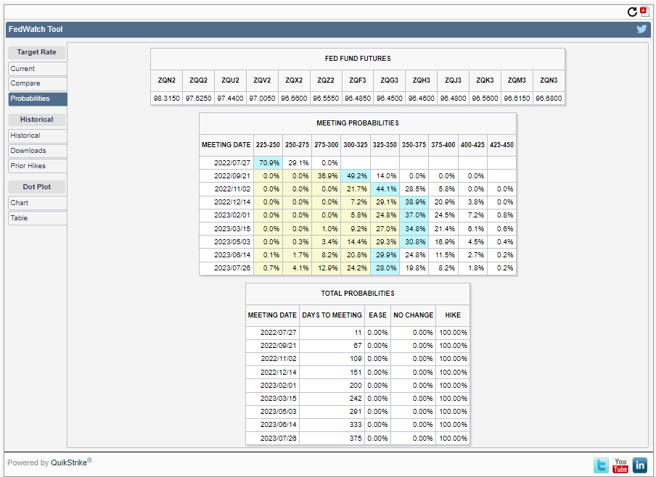The image size is (656, 477).
Task: Follow the QuikStrike link in the footer
Action: (x=70, y=463)
